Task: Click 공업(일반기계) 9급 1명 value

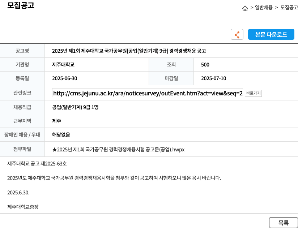Action: [x=75, y=107]
